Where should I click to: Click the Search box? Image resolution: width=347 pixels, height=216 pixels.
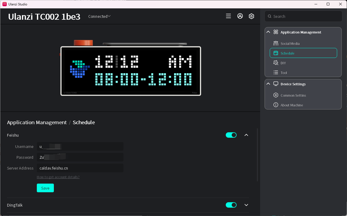(303, 16)
